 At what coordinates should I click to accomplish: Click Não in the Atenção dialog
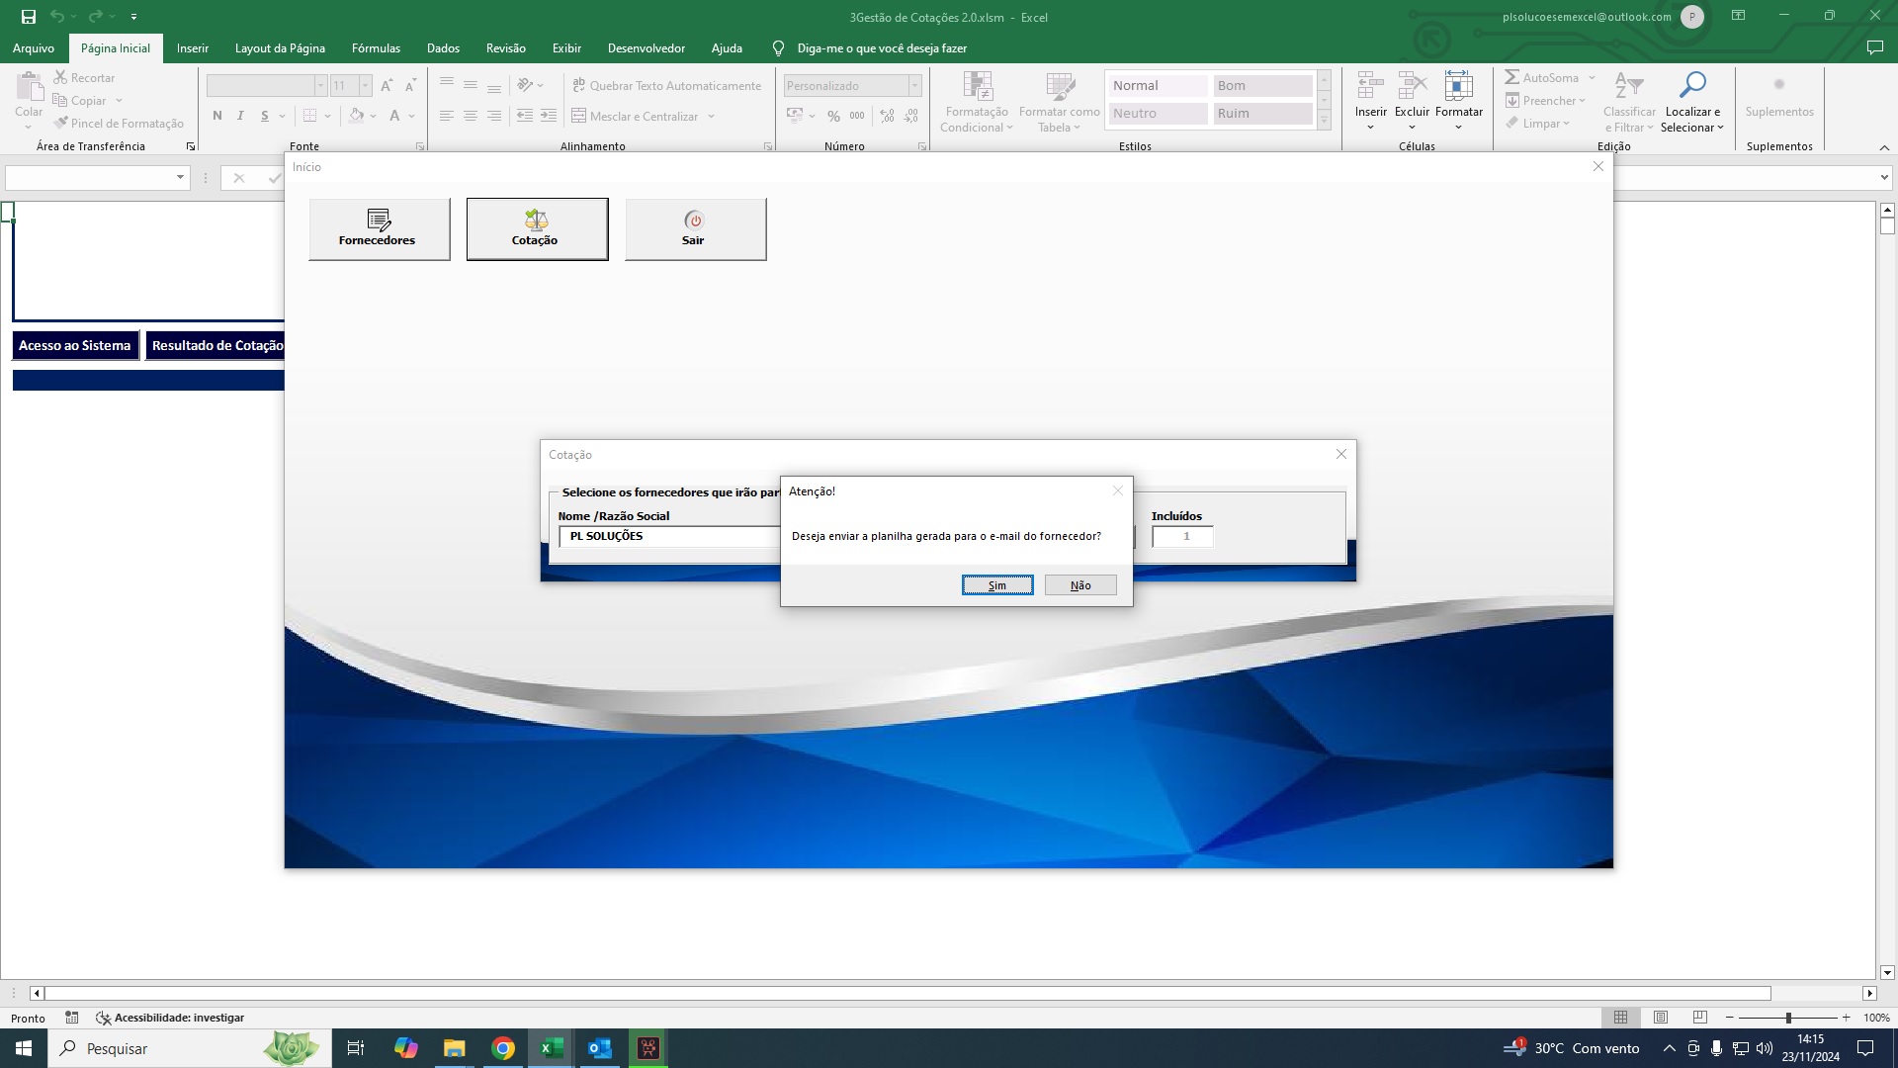tap(1080, 585)
